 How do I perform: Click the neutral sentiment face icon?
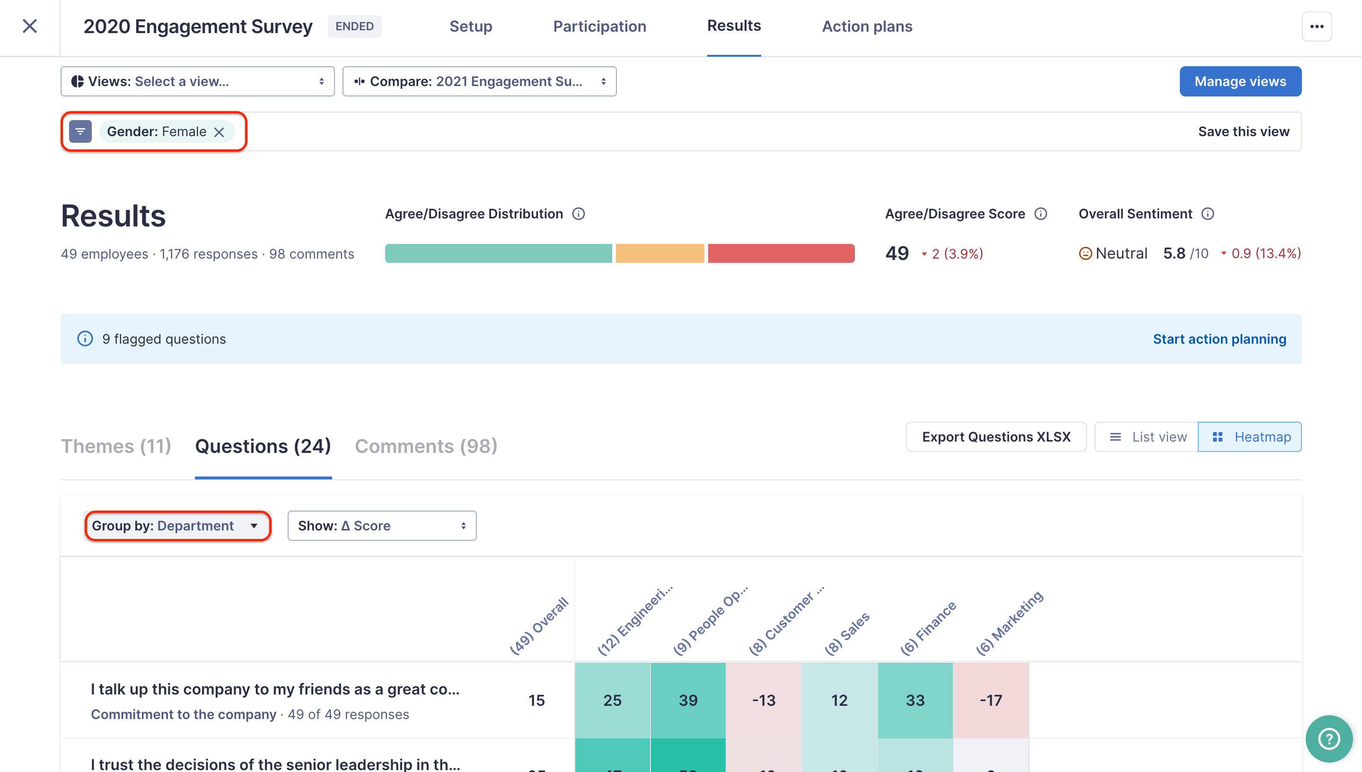pos(1085,253)
